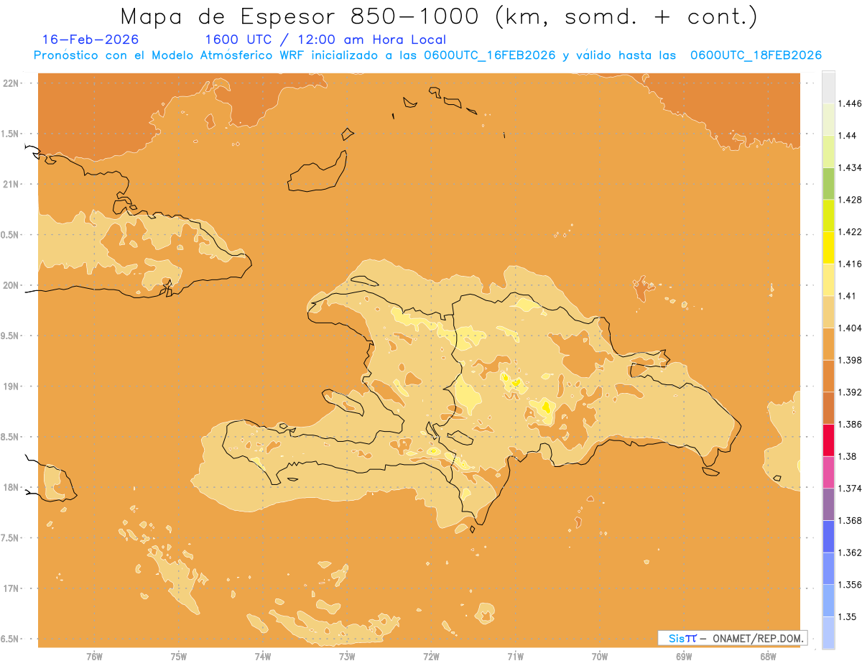The height and width of the screenshot is (666, 862).
Task: Click the '18N' latitude label
Action: click(x=11, y=487)
